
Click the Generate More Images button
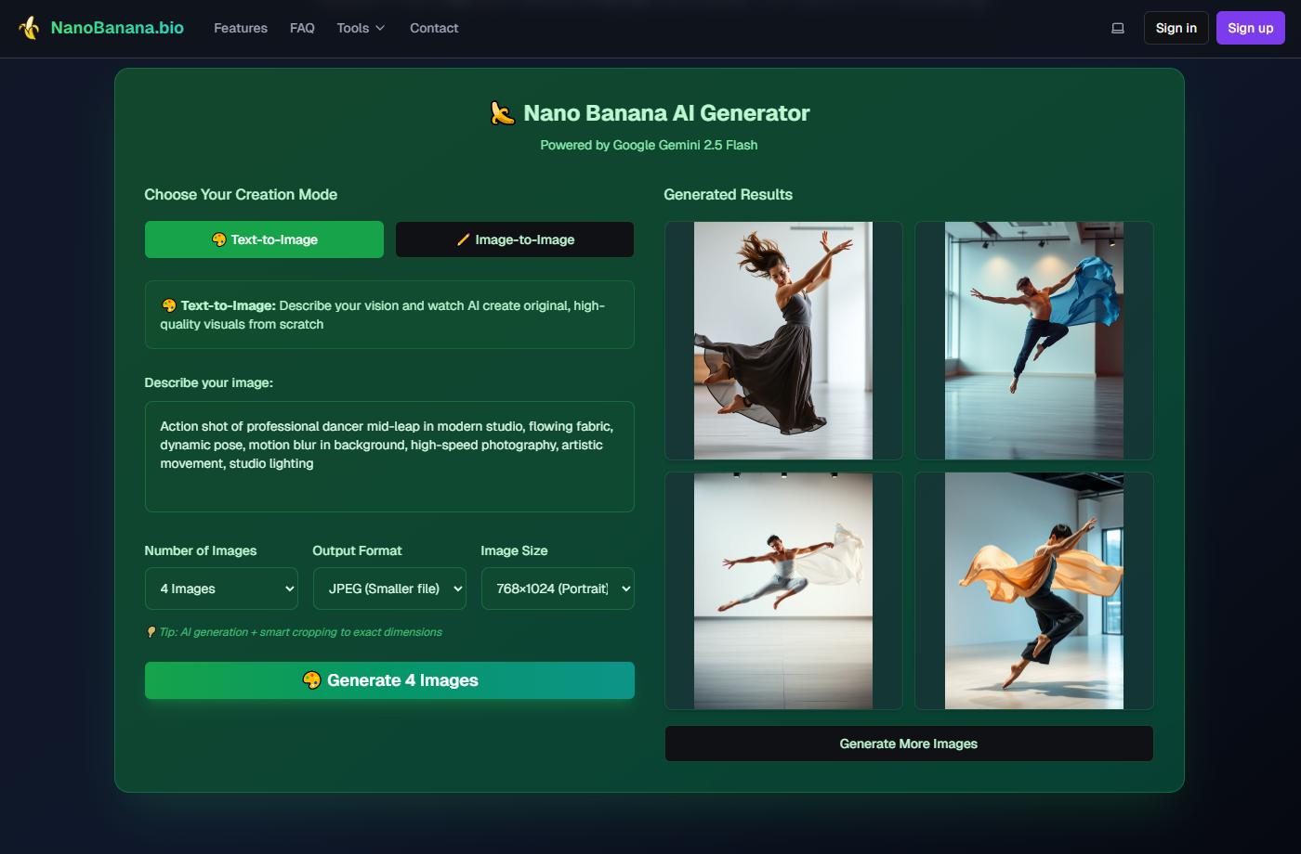coord(909,744)
